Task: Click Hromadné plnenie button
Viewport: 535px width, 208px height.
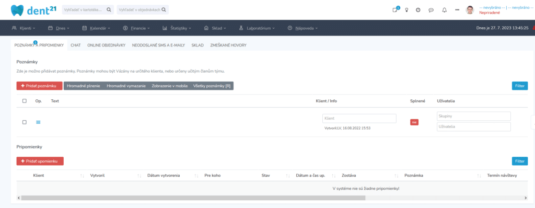Action: point(84,86)
